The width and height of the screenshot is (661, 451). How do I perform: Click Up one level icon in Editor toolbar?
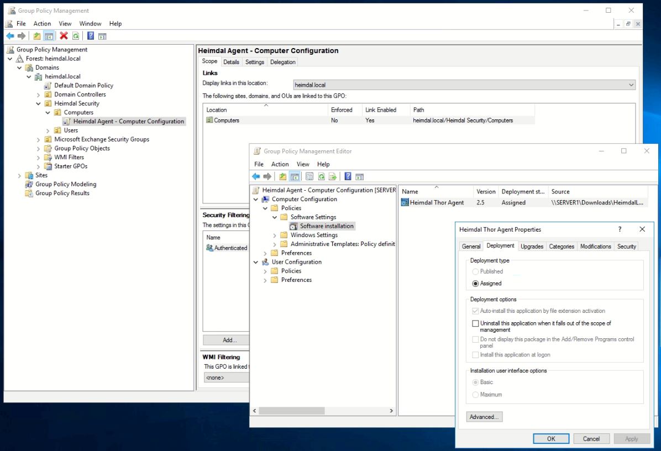[282, 176]
